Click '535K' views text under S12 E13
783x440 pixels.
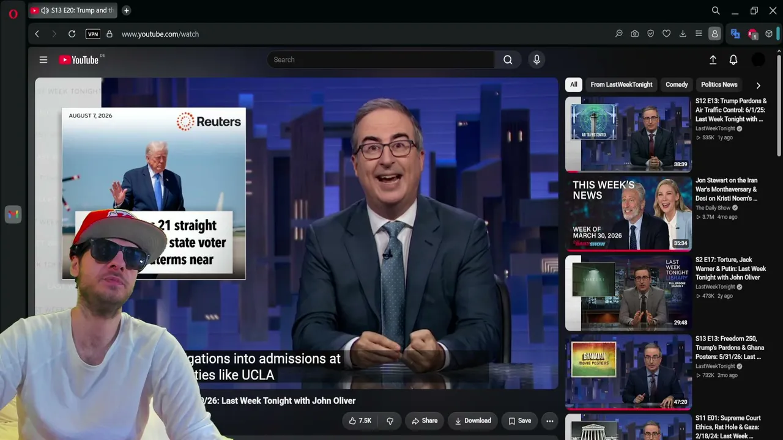coord(708,137)
